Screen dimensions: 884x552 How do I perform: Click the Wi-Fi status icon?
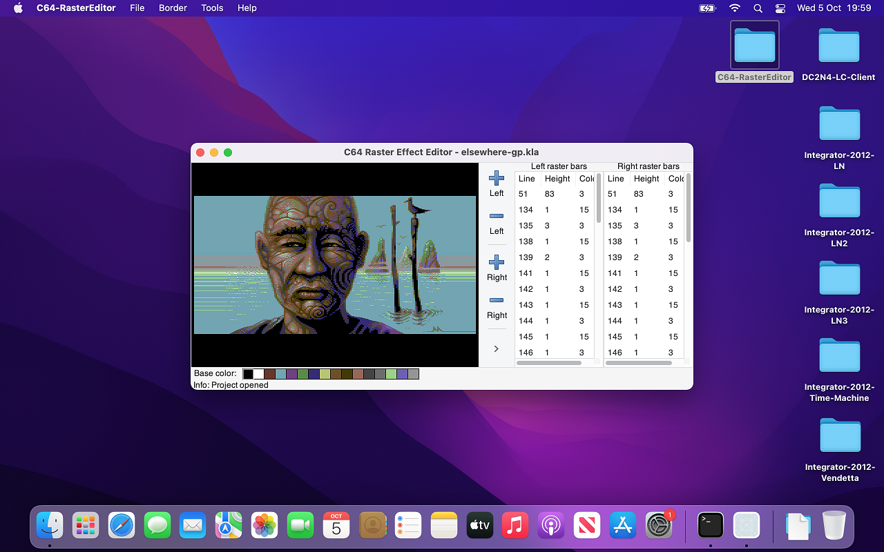(735, 8)
